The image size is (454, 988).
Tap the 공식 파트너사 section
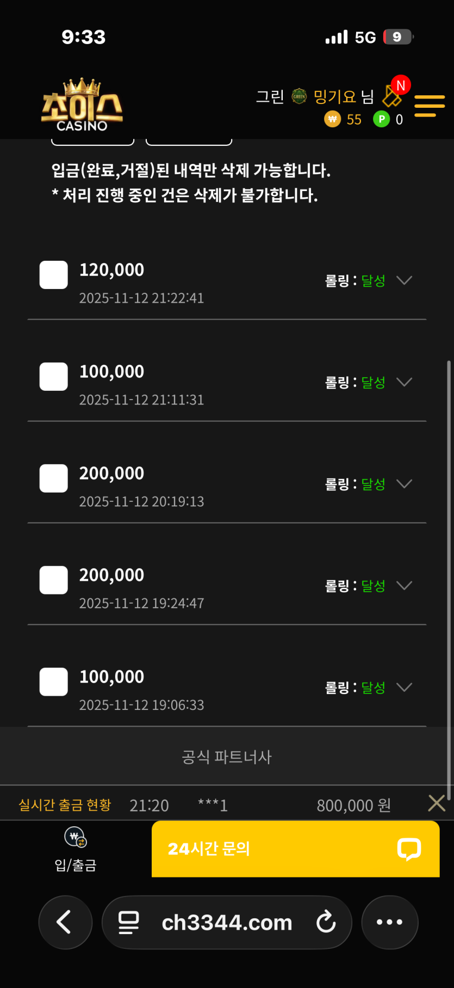point(227,757)
